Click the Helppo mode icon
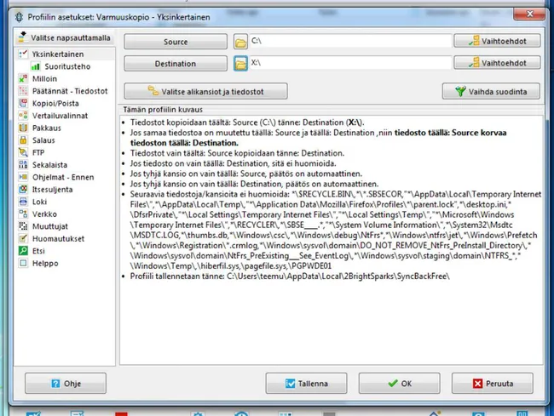The height and width of the screenshot is (416, 554). pos(23,264)
